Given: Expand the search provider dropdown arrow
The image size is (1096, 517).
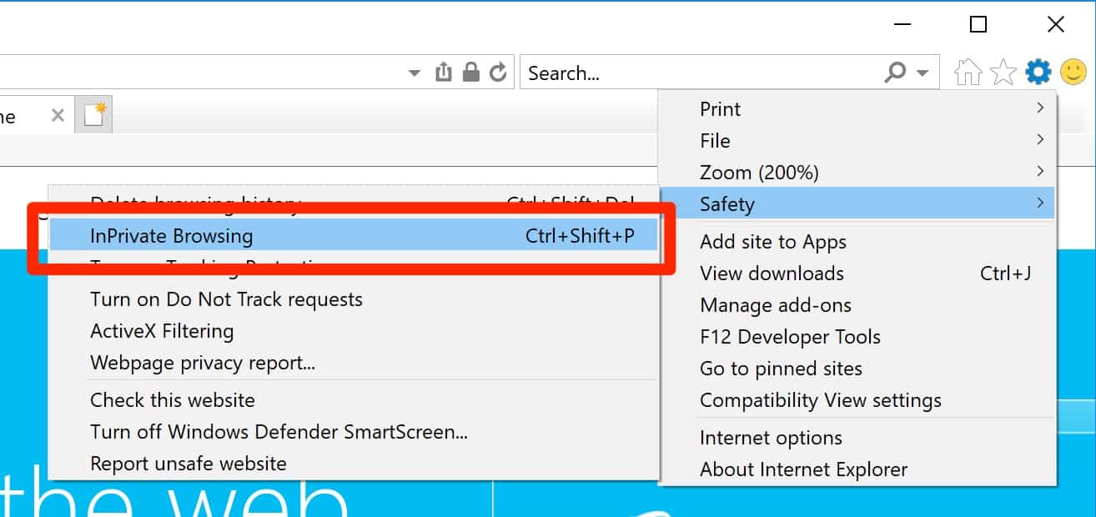Looking at the screenshot, I should [923, 73].
